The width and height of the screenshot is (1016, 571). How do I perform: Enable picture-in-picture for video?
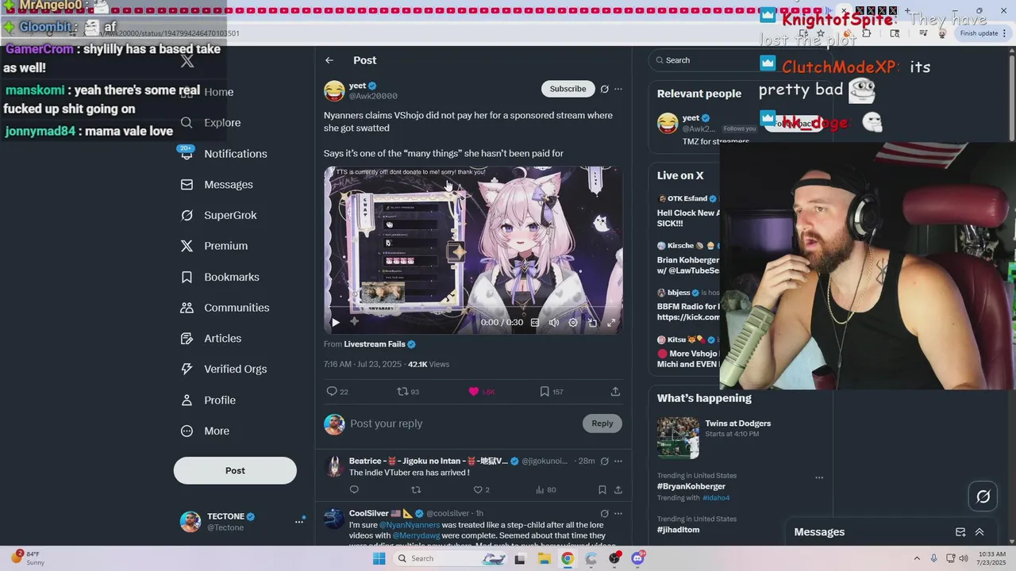coord(592,323)
